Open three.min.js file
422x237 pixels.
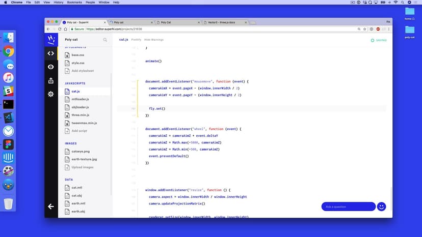point(80,115)
